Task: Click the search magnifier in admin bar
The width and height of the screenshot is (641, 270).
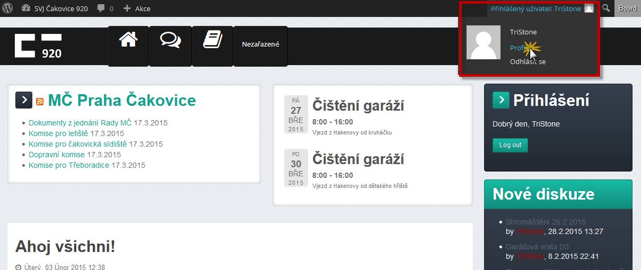Action: tap(606, 8)
